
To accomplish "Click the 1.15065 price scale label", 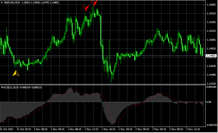I will (x=211, y=40).
